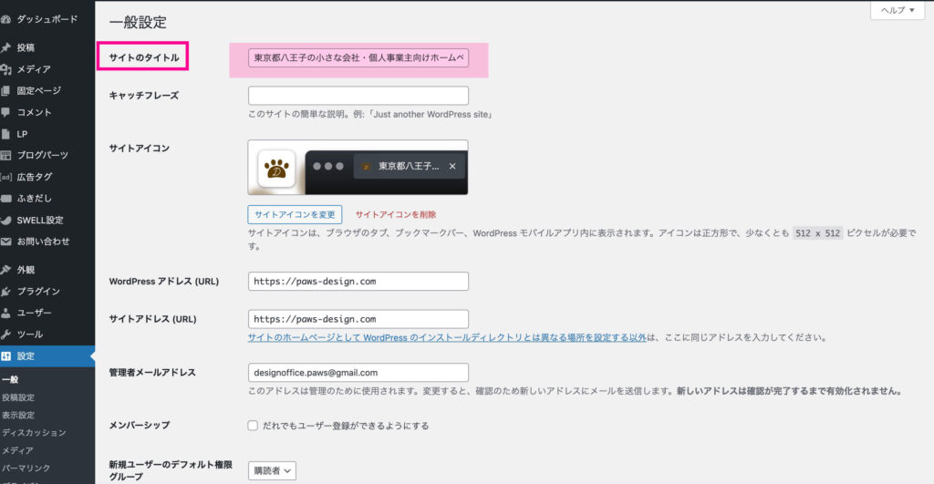Click the コメント speech bubble icon

pos(6,112)
